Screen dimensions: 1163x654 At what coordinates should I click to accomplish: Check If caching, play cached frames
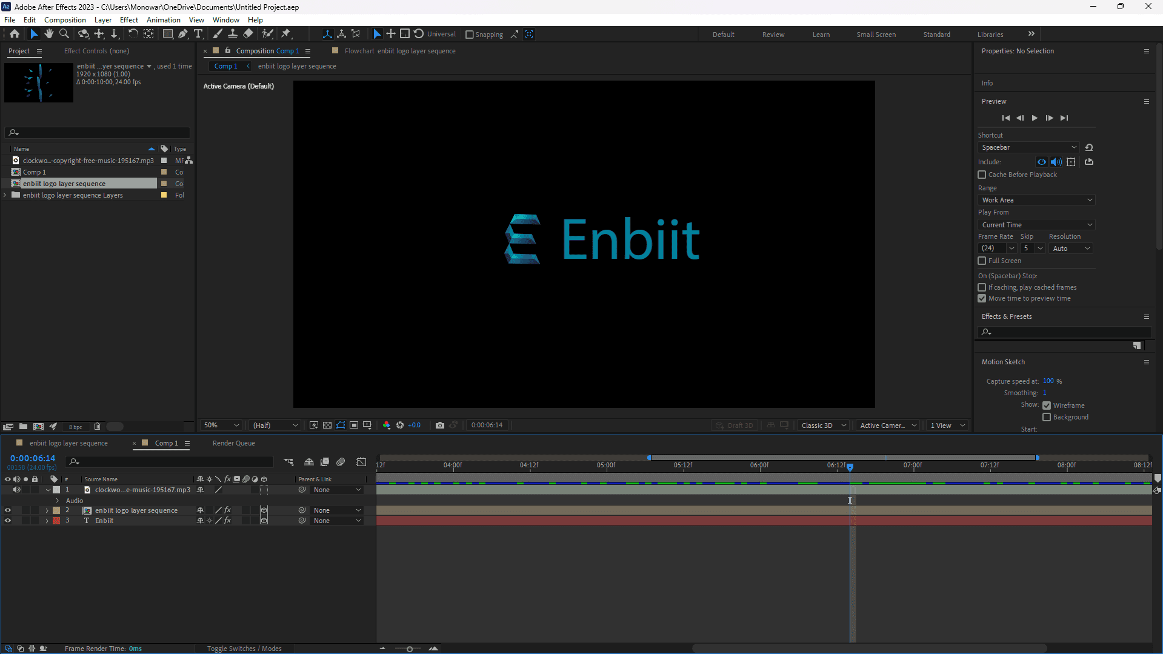point(982,287)
